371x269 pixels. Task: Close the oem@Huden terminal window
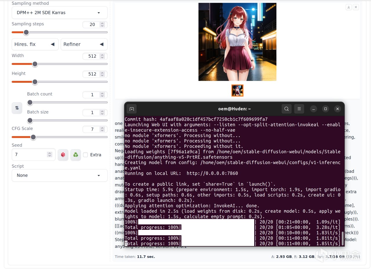coord(337,109)
